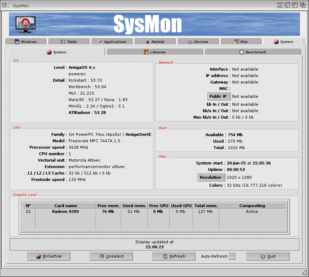309x277 pixels.
Task: Click the '00:00:53' uptime value
Action: [x=236, y=169]
